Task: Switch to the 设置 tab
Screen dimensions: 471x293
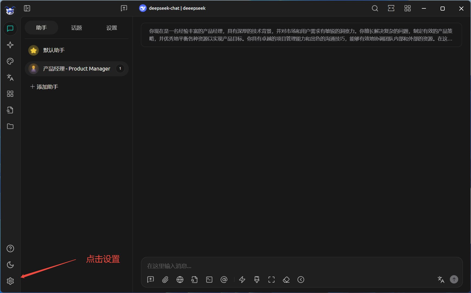Action: pyautogui.click(x=112, y=28)
